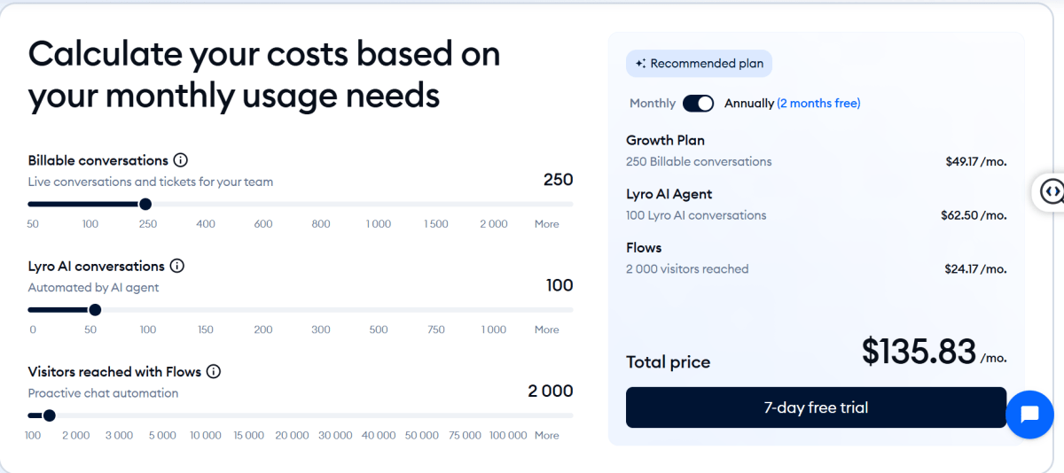Click the 2 000 visitors value
The width and height of the screenshot is (1064, 473).
click(x=551, y=391)
